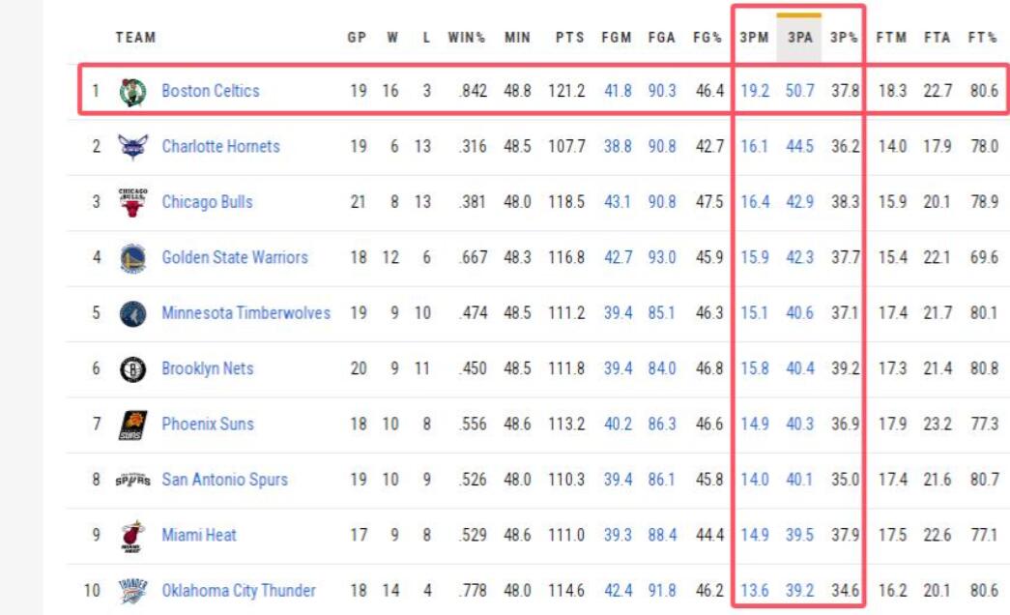Sort by FT% column header
The height and width of the screenshot is (615, 1010).
pyautogui.click(x=982, y=38)
